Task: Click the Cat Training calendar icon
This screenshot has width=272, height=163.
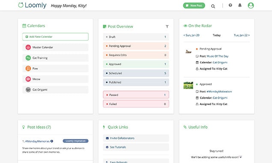Action: (x=28, y=58)
